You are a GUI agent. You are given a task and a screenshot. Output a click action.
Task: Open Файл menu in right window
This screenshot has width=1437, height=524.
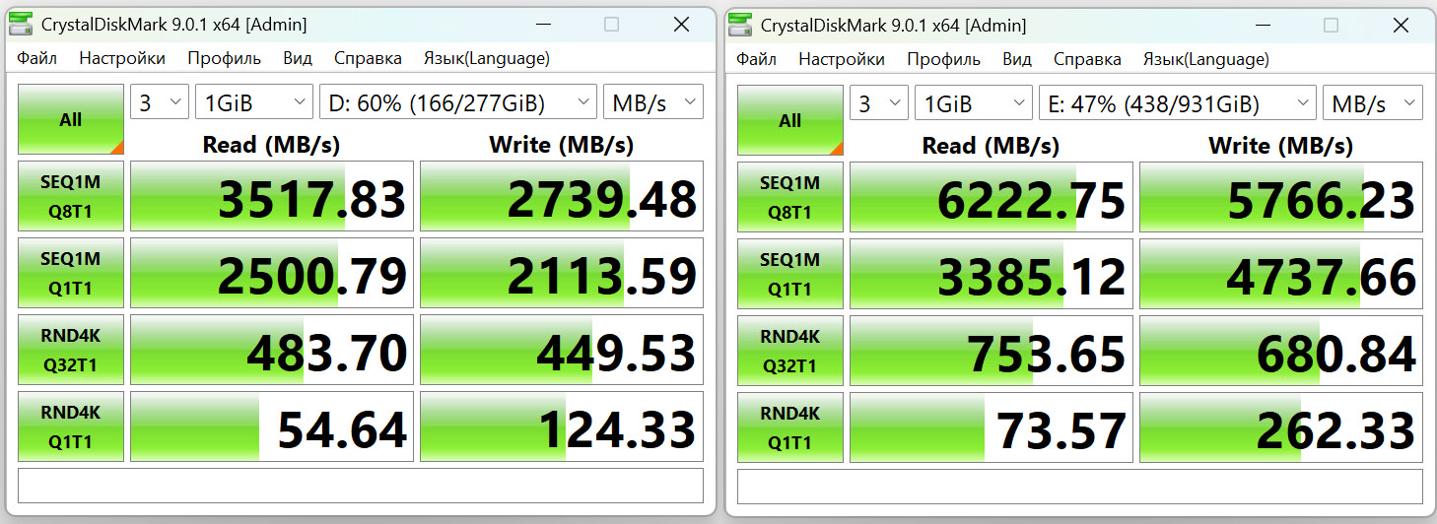tap(756, 58)
